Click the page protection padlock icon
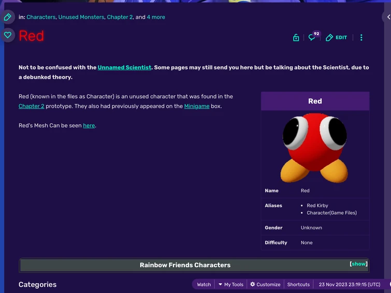Image resolution: width=391 pixels, height=293 pixels. point(296,38)
